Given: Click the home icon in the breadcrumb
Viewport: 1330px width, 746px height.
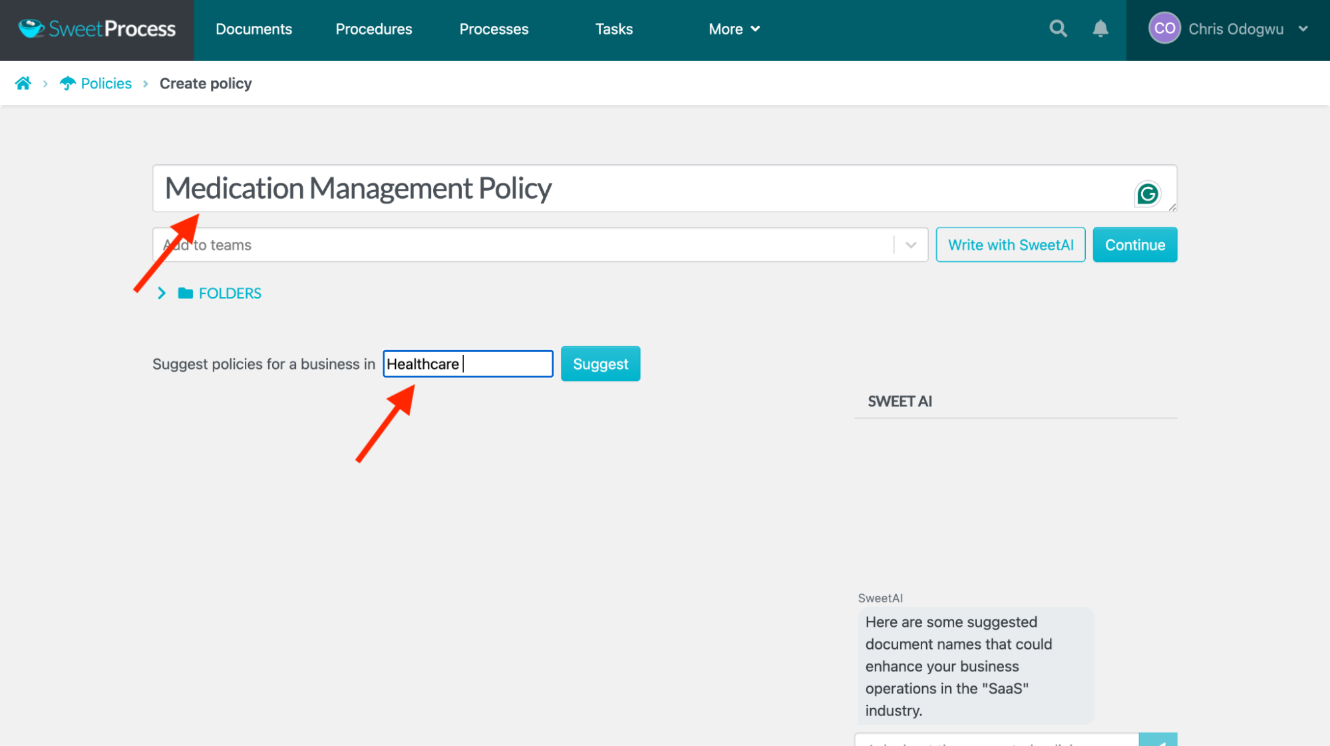Looking at the screenshot, I should point(23,82).
